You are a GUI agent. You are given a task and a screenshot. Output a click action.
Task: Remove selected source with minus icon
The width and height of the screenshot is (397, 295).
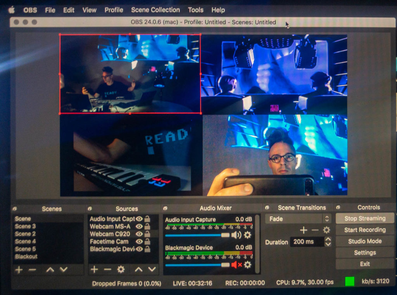pyautogui.click(x=108, y=269)
